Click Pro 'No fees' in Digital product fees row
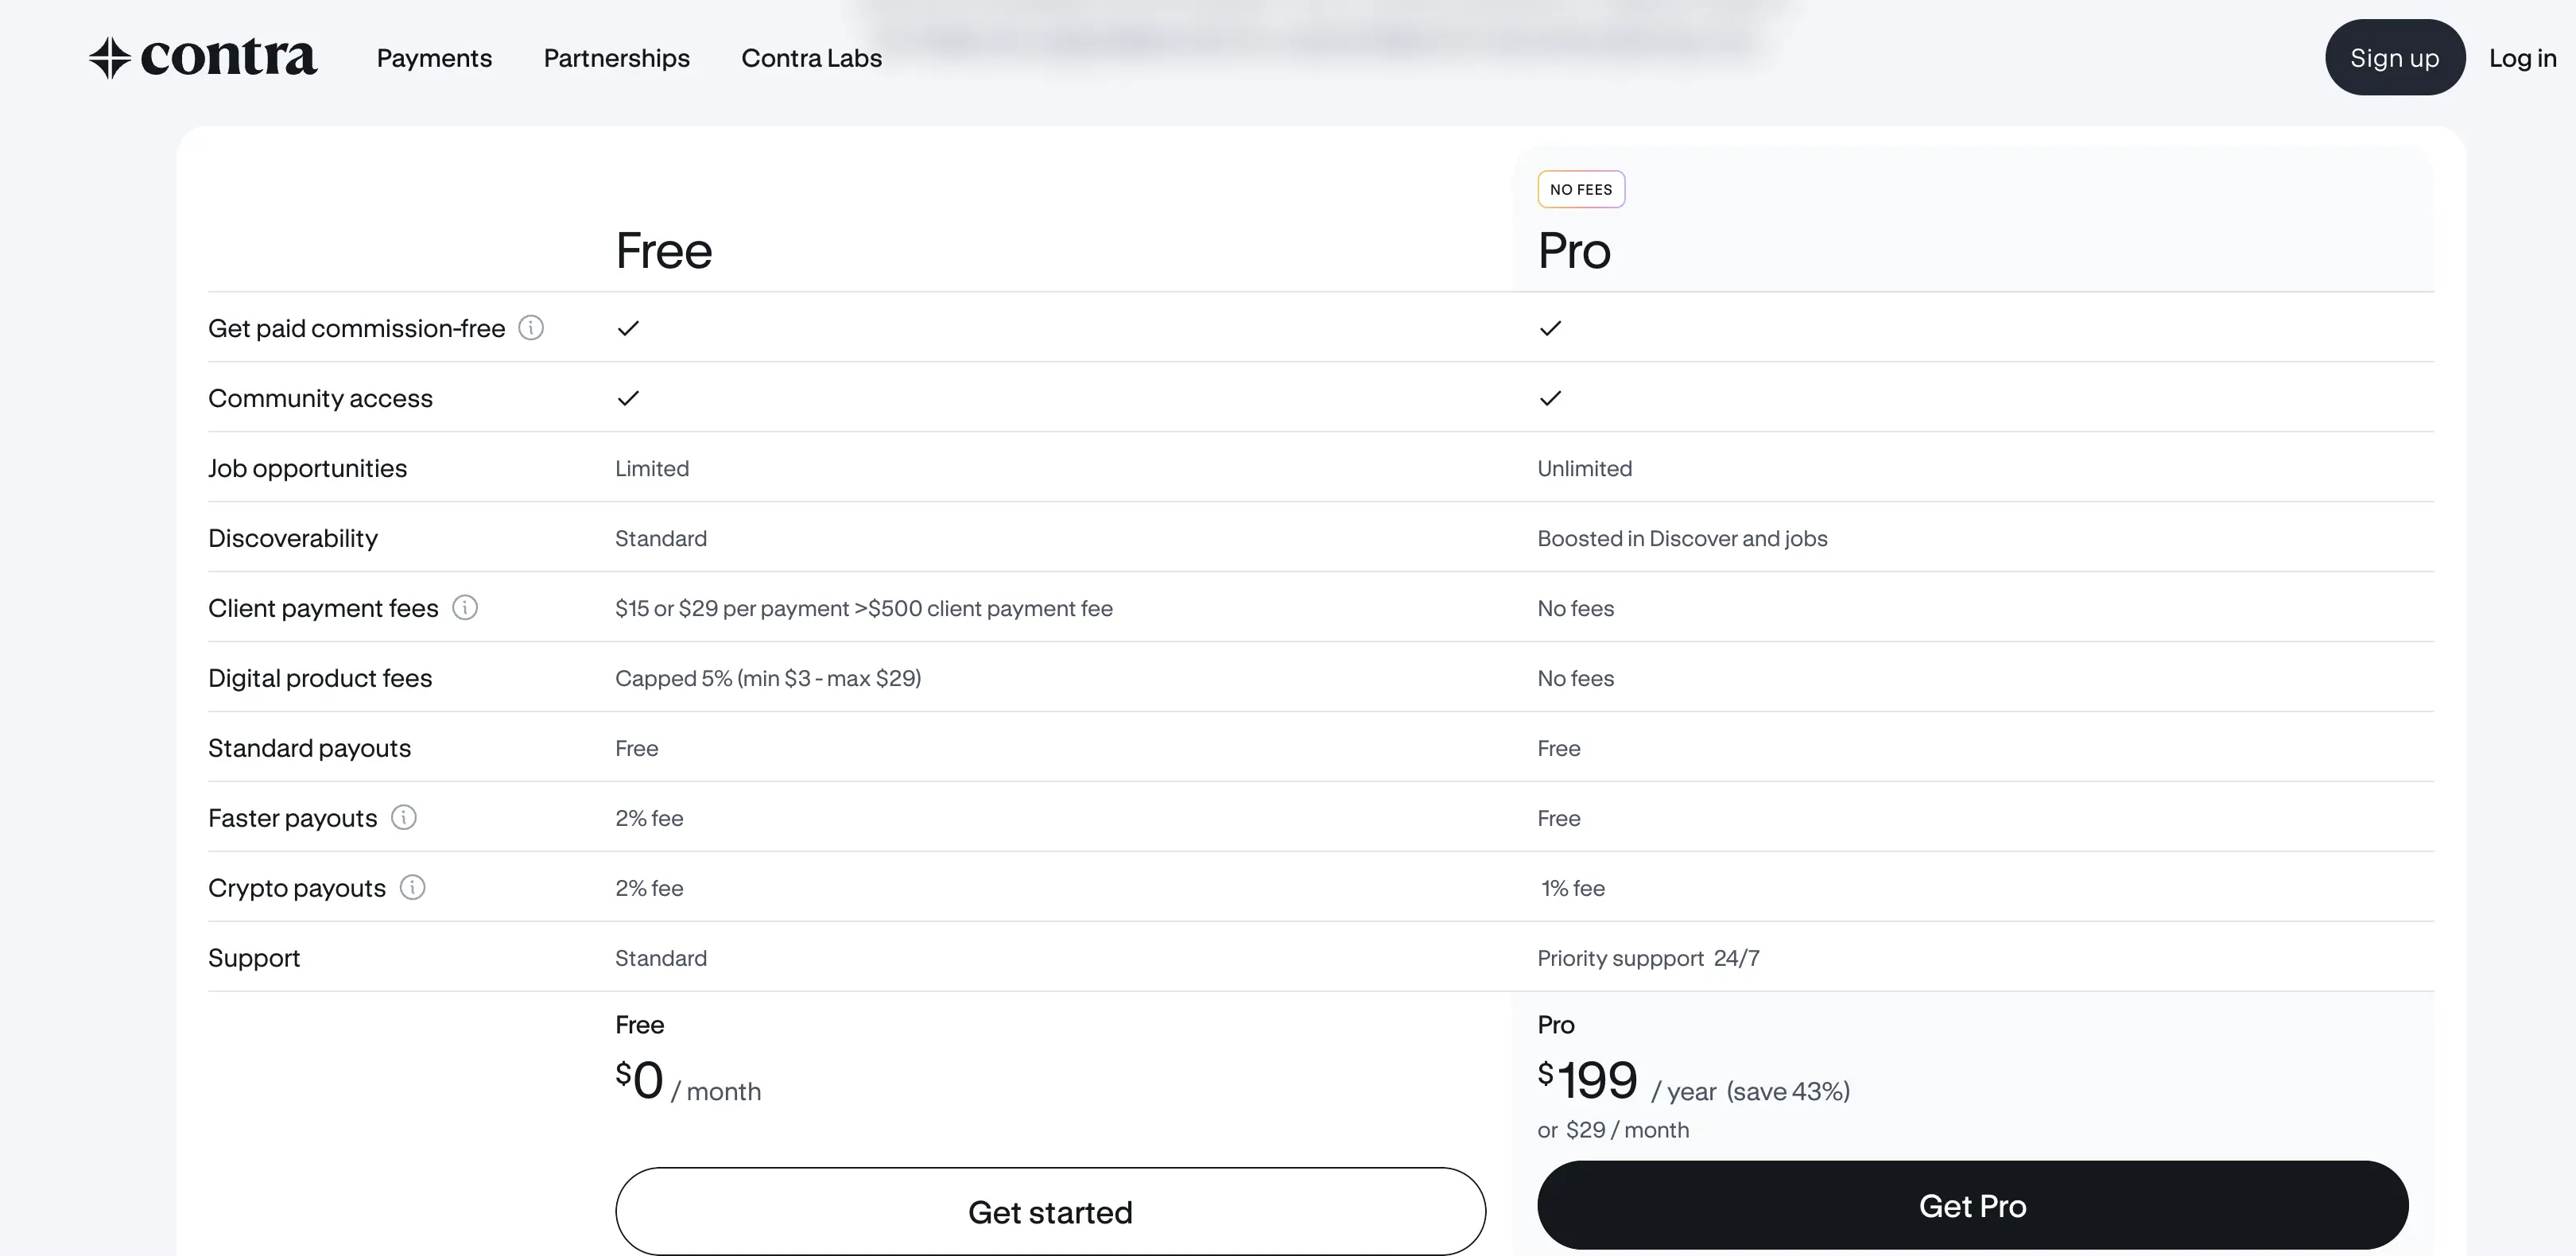This screenshot has height=1256, width=2576. [1576, 678]
